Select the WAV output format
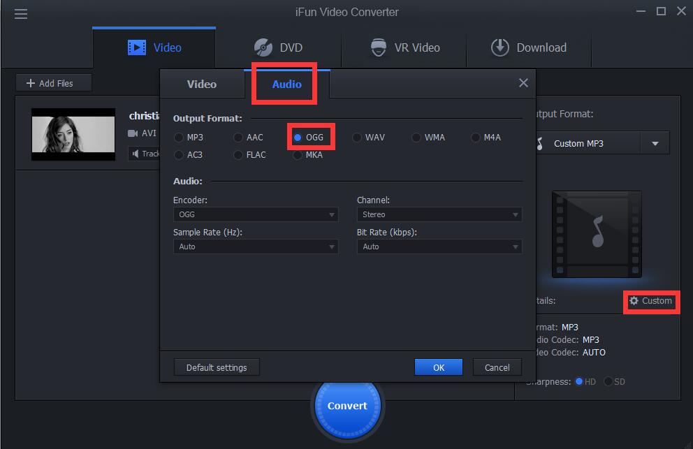693x449 pixels. point(357,138)
